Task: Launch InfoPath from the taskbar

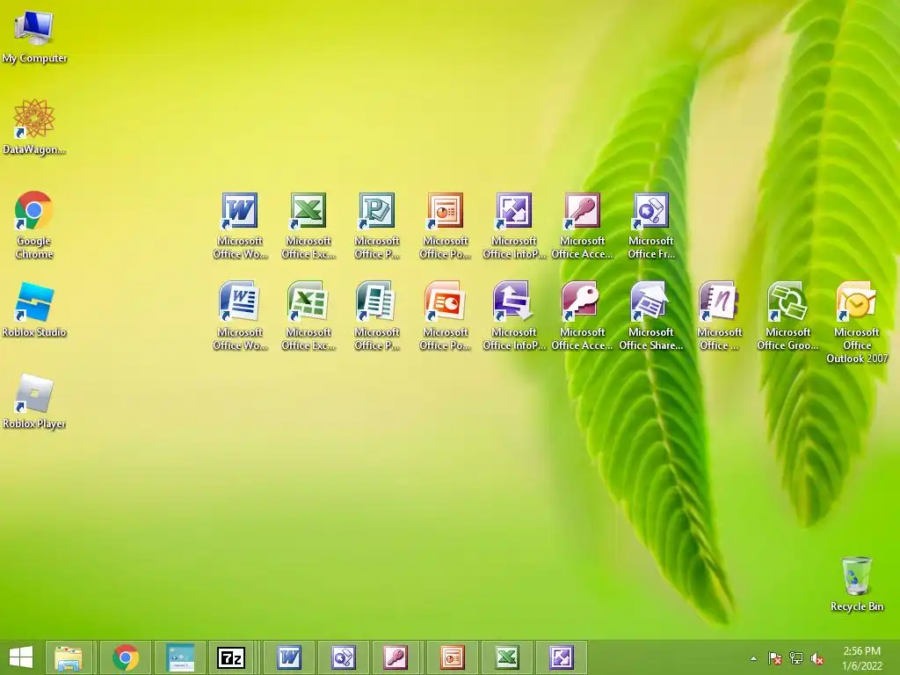Action: 561,657
